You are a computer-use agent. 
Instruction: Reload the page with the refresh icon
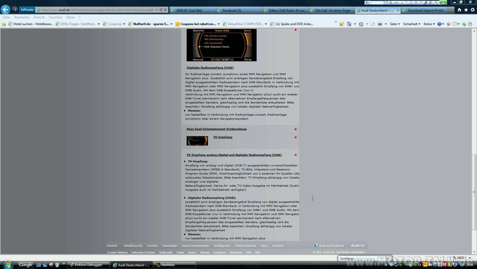161,10
